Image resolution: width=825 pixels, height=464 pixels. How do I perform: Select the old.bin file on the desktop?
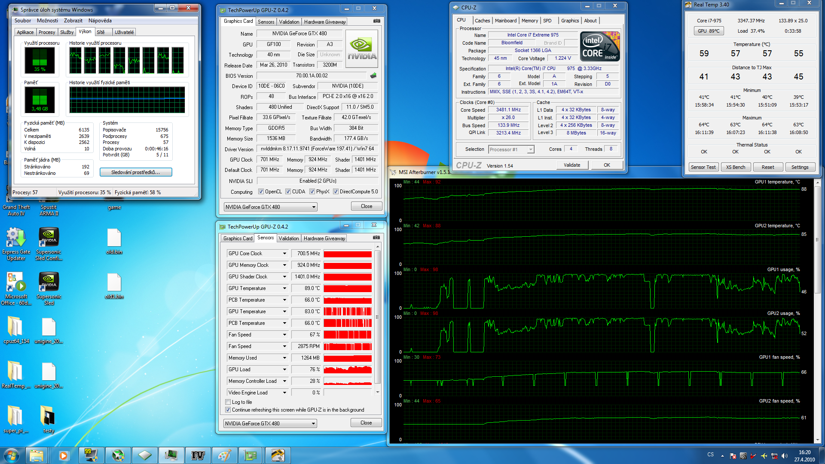click(x=114, y=241)
